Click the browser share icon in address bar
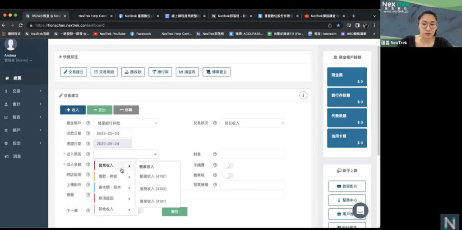 (330, 25)
